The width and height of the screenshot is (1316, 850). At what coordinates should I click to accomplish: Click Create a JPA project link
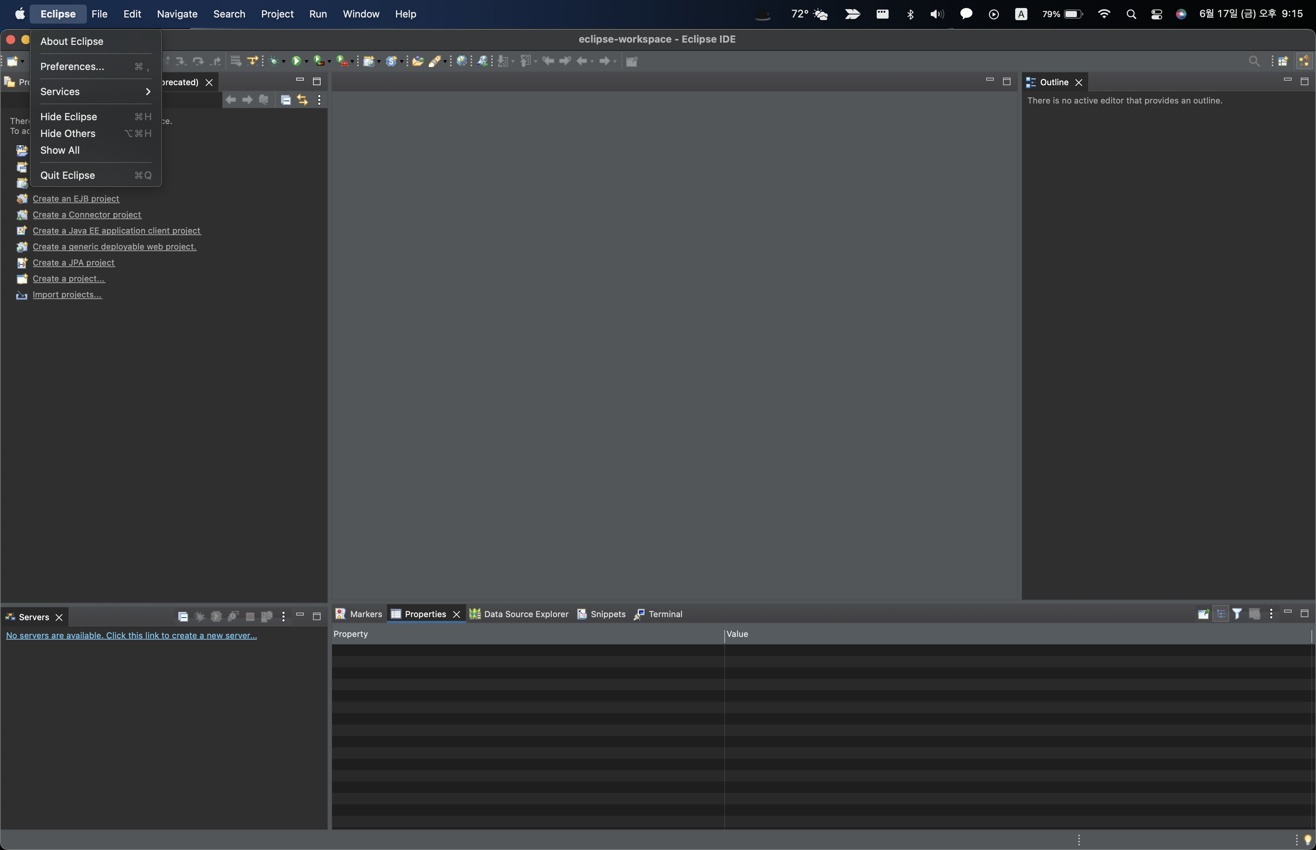click(73, 263)
